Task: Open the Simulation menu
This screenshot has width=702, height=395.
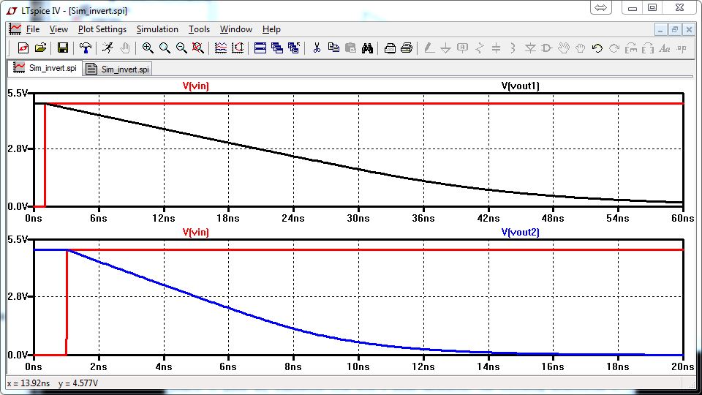Action: (x=157, y=29)
